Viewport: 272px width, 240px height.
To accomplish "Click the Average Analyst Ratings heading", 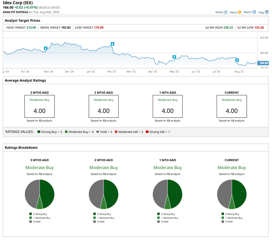I will point(25,80).
